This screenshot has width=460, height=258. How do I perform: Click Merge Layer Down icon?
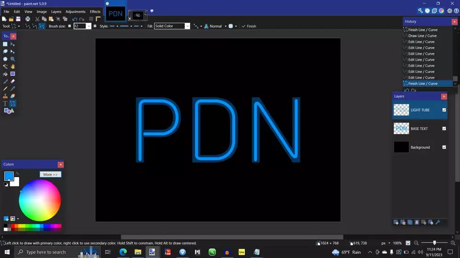[417, 223]
